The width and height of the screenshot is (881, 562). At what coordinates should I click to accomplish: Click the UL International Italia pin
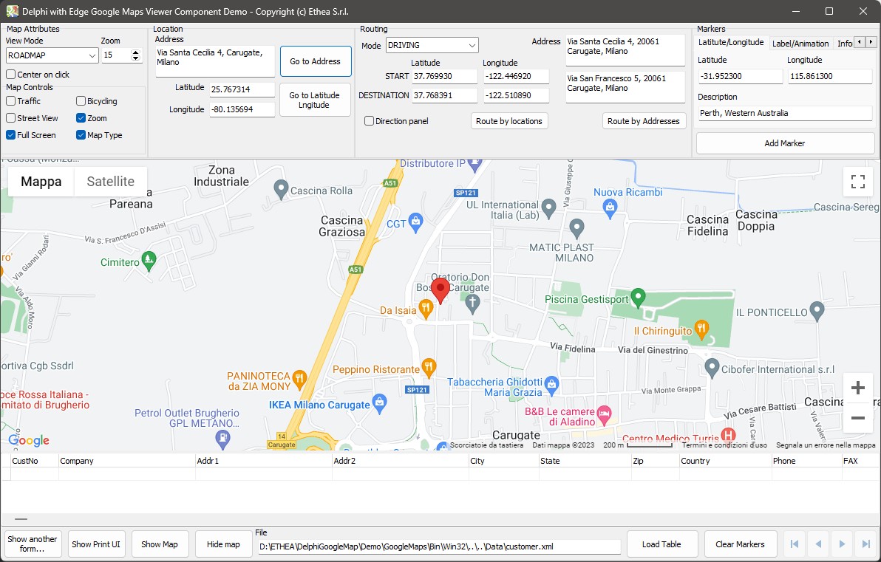point(549,209)
